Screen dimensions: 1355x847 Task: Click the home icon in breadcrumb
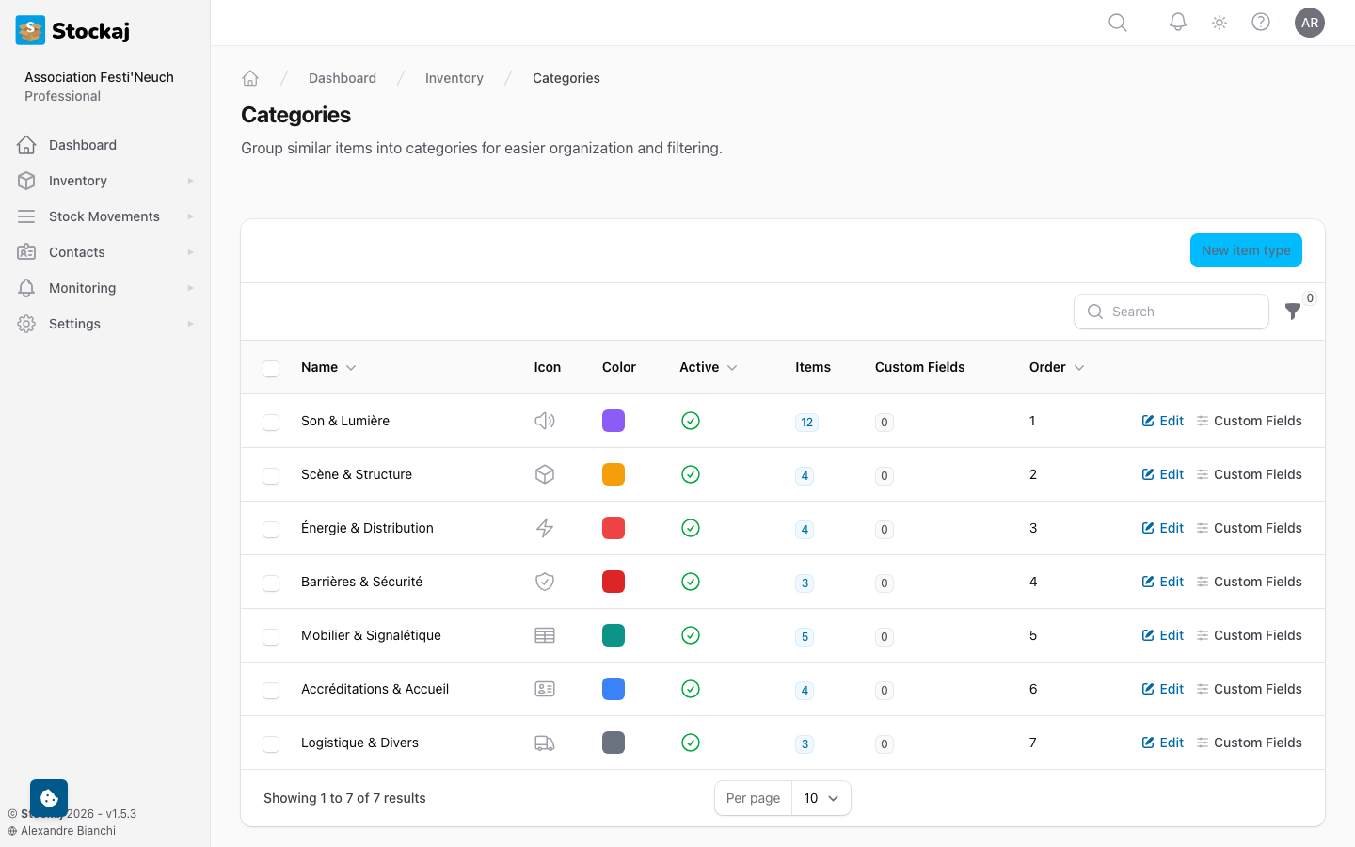pos(250,78)
